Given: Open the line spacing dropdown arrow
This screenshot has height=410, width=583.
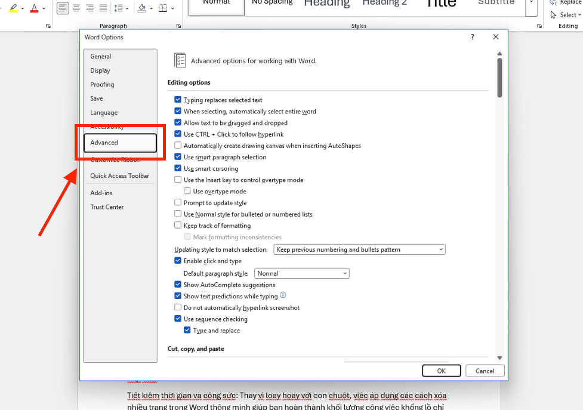Looking at the screenshot, I should pyautogui.click(x=127, y=8).
